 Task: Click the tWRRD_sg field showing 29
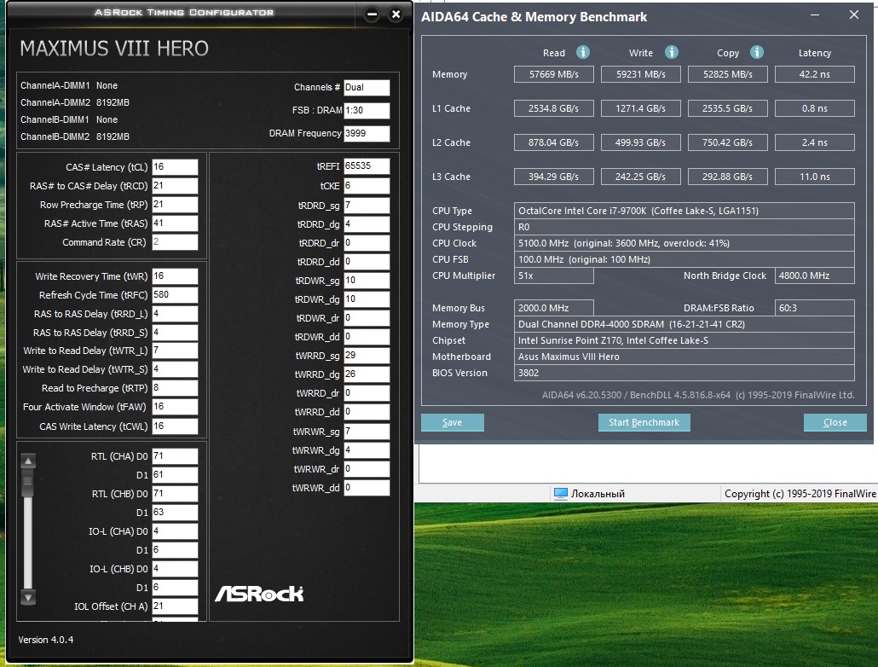pyautogui.click(x=367, y=356)
